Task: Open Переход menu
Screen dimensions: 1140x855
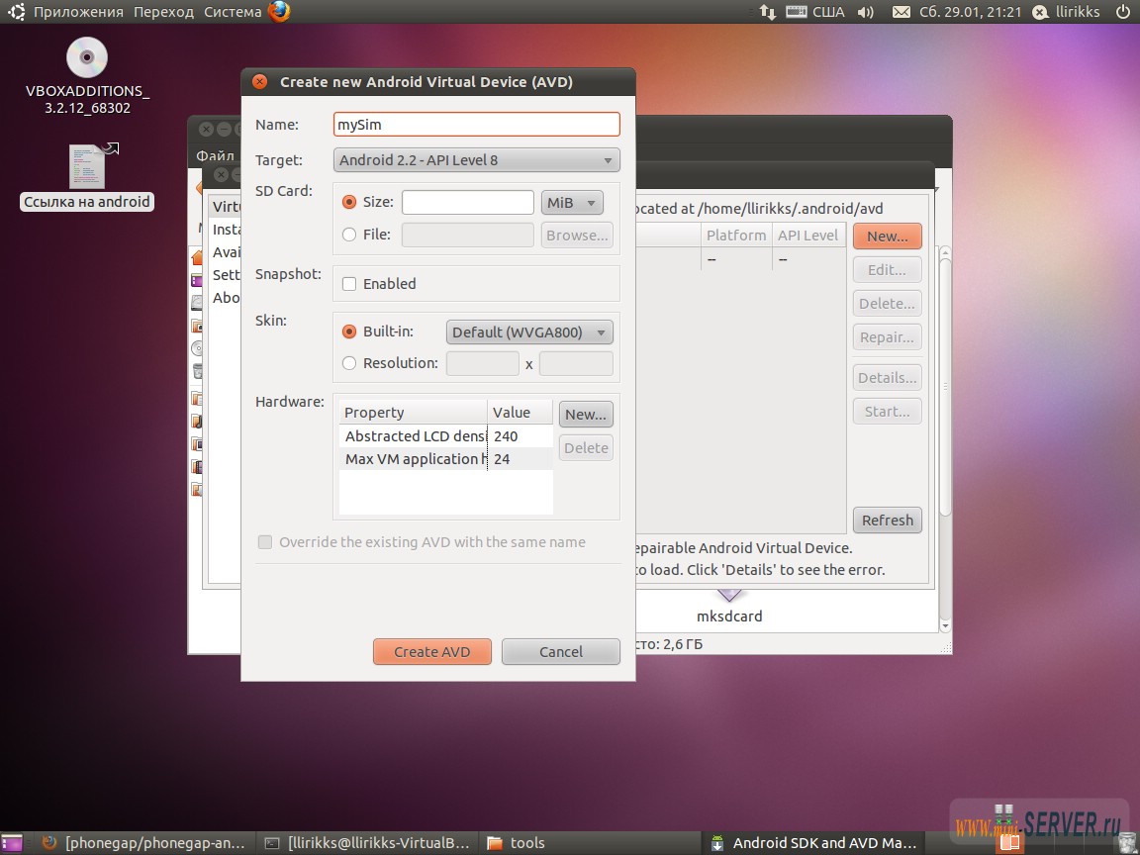Action: tap(163, 12)
